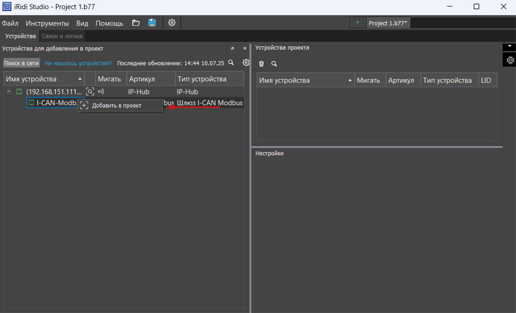
Task: Open settings via the toolbar gear icon
Action: [172, 23]
